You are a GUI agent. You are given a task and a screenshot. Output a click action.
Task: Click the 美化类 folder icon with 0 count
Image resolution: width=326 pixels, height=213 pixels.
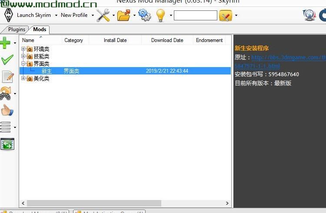pyautogui.click(x=30, y=78)
